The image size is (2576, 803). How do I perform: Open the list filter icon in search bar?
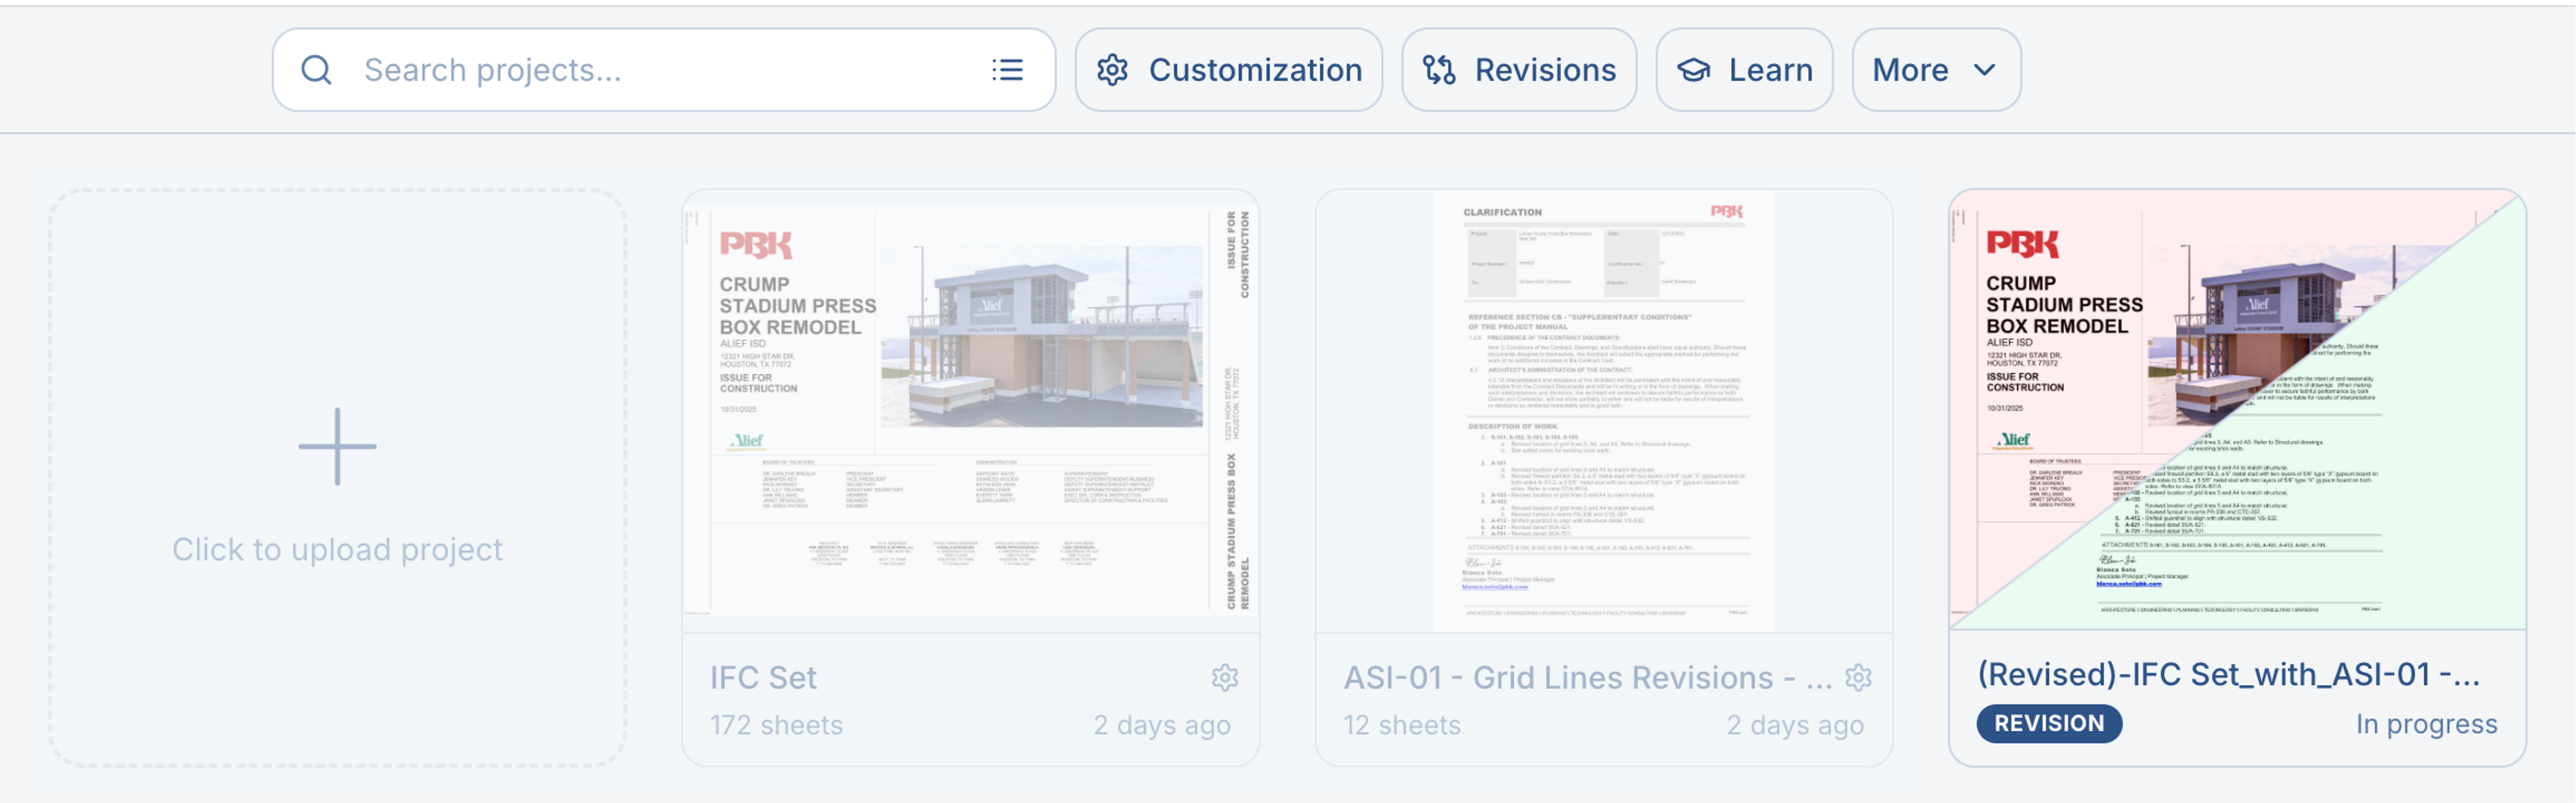(x=1007, y=70)
